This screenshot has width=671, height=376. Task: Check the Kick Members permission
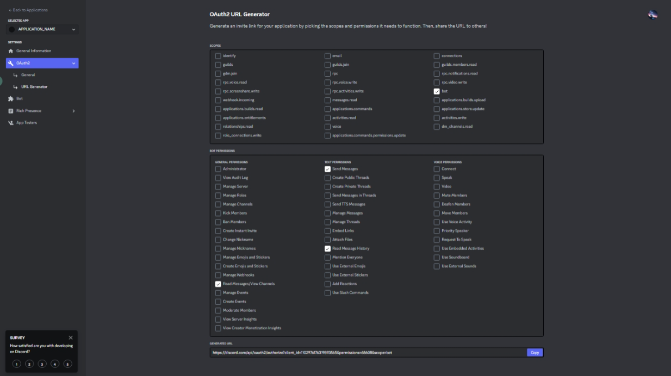pyautogui.click(x=218, y=213)
